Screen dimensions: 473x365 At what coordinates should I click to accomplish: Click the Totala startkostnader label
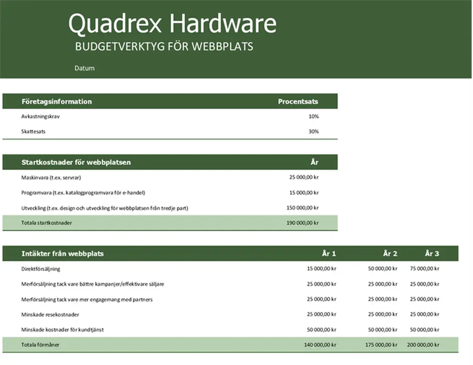(x=46, y=223)
